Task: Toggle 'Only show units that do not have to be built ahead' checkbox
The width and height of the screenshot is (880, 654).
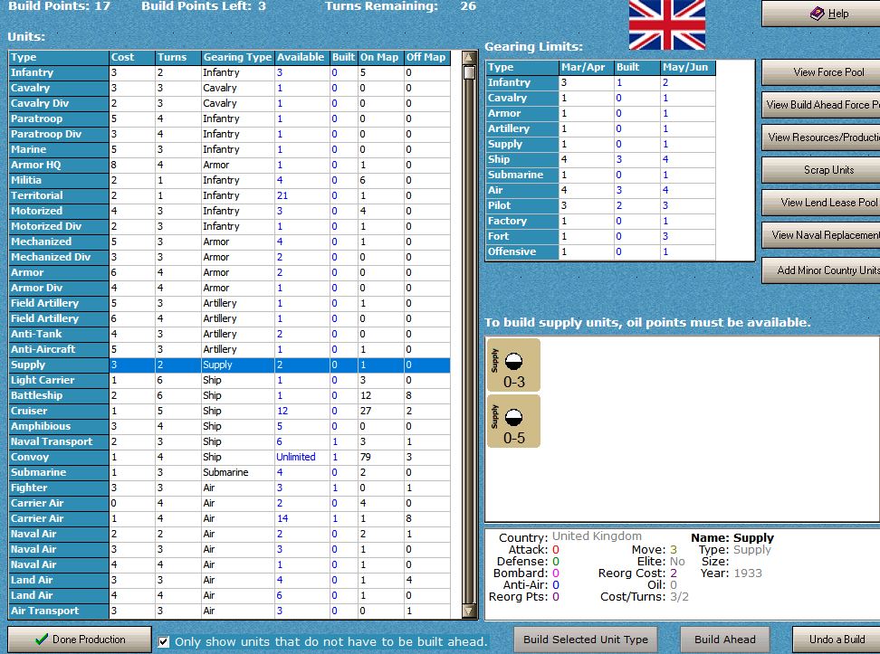Action: coord(163,641)
